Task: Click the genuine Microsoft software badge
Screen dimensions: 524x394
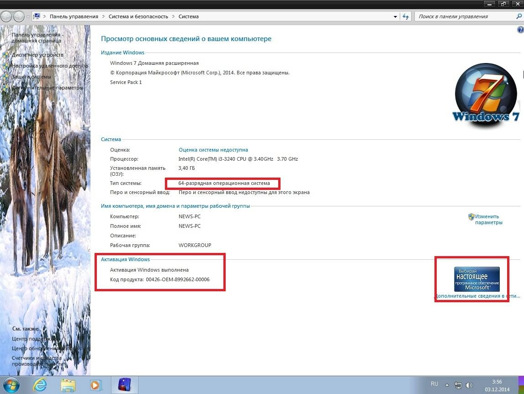Action: 477,279
